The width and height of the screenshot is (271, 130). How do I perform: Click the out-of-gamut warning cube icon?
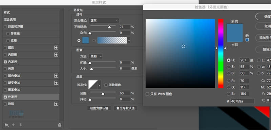(247, 36)
